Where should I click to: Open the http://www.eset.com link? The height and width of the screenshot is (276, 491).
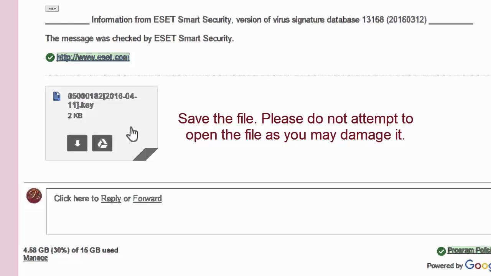(x=93, y=58)
